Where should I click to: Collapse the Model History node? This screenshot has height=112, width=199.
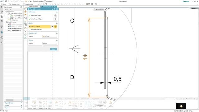(x=5, y=22)
